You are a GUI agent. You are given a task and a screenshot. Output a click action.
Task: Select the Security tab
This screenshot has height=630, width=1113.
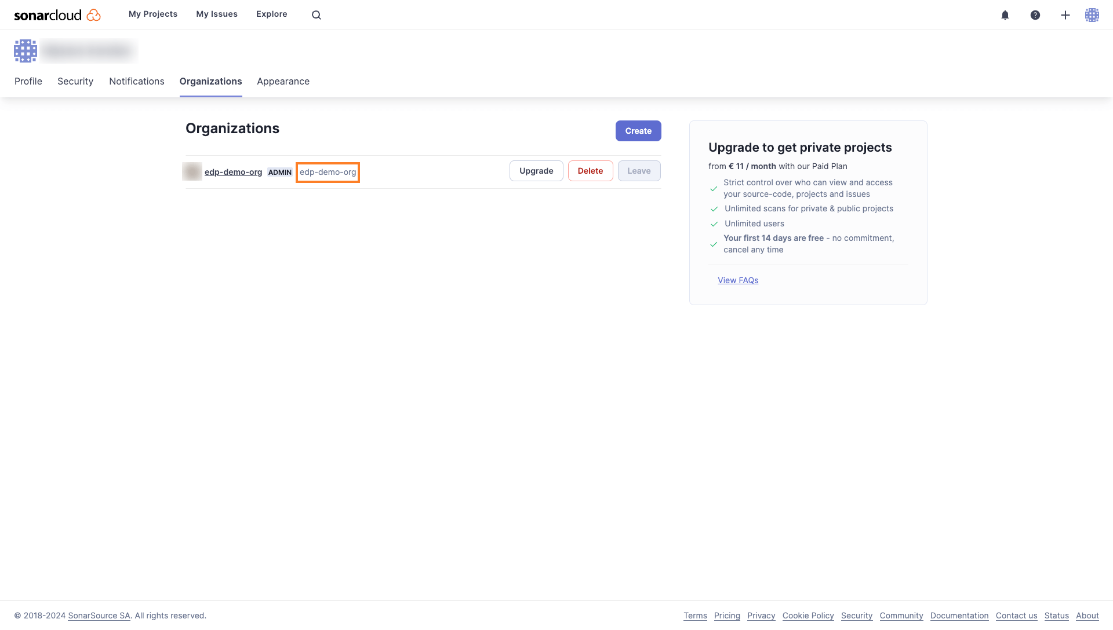[x=75, y=81]
